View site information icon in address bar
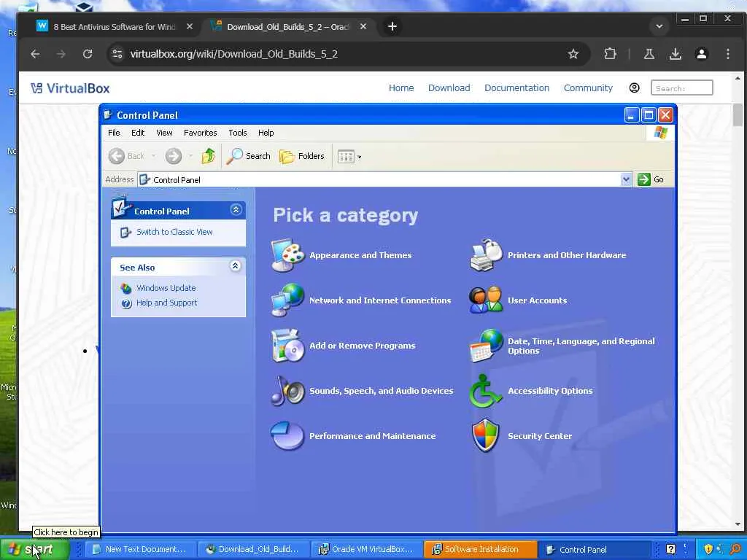 coord(117,54)
